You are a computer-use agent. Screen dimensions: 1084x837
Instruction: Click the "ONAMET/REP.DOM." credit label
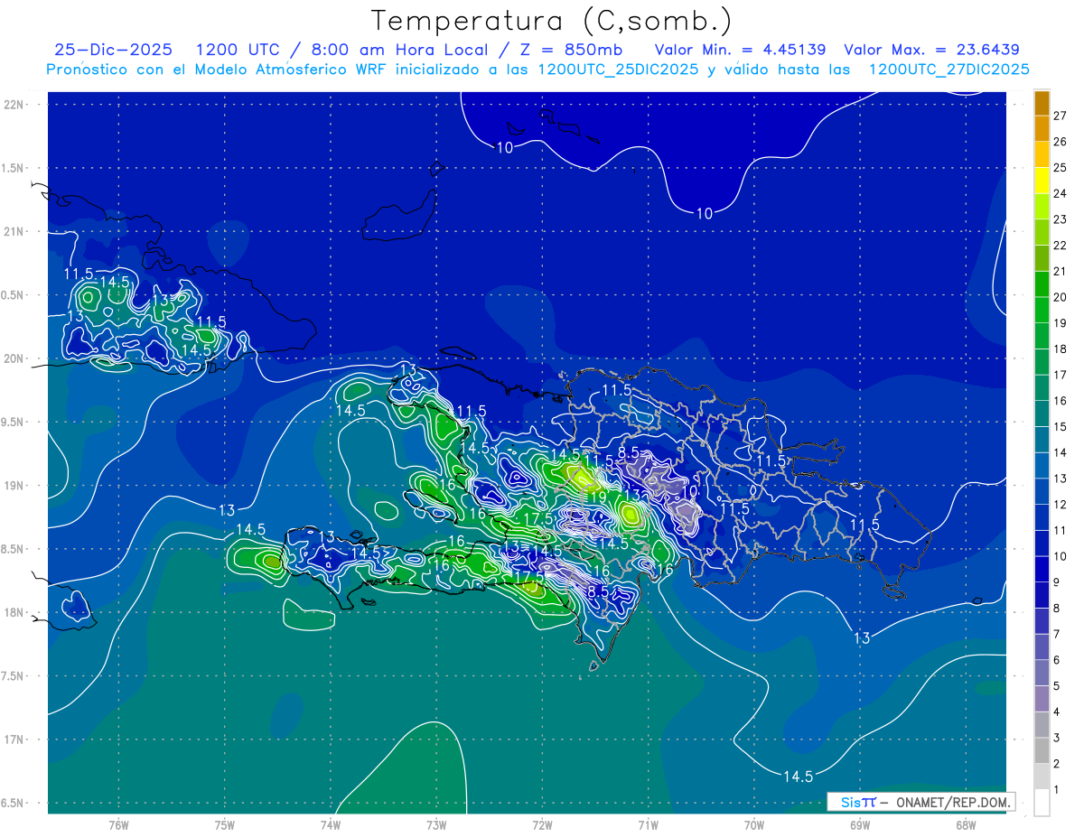coord(953,802)
